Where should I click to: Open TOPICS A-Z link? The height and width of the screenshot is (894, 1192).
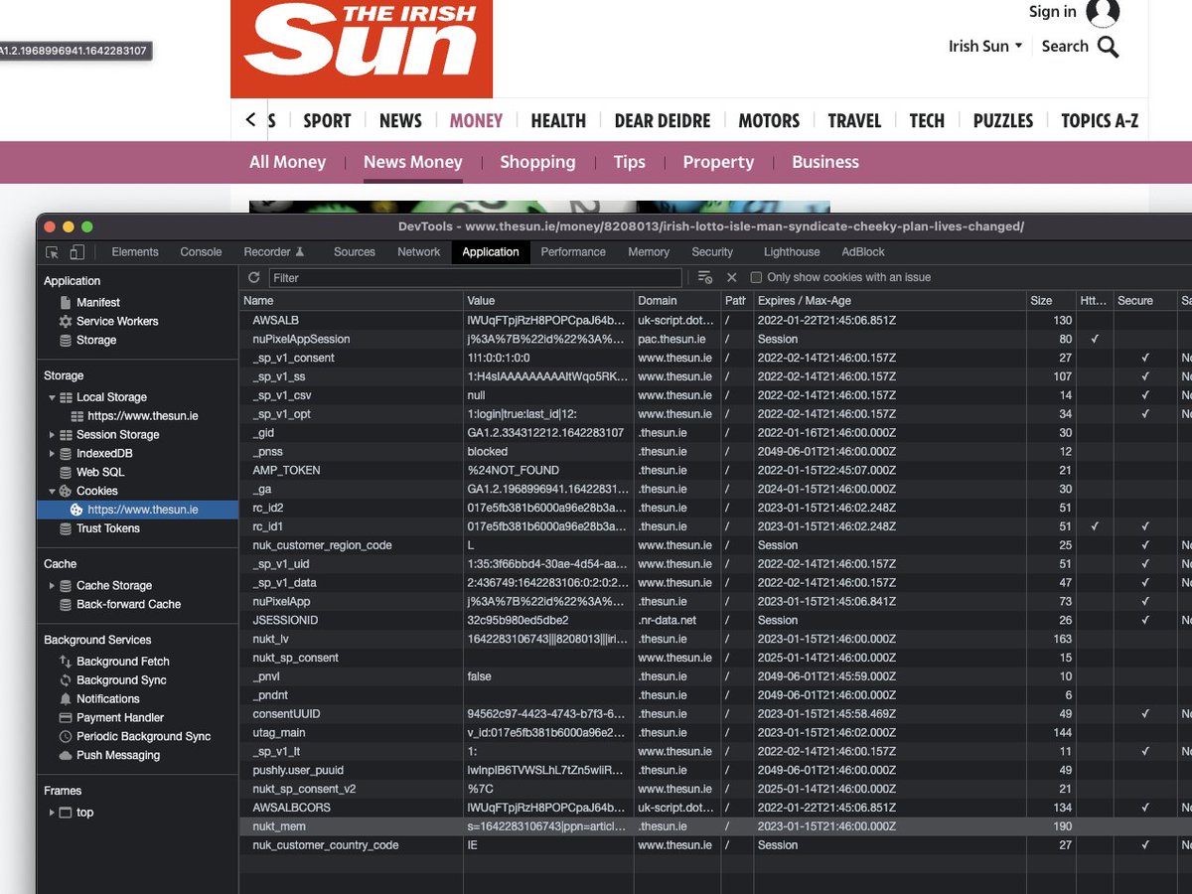tap(1100, 120)
